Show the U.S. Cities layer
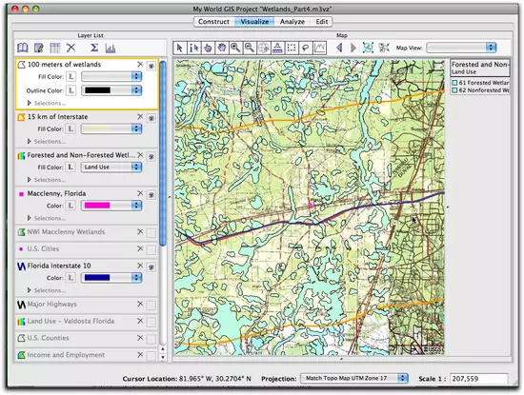This screenshot has height=395, width=524. pyautogui.click(x=151, y=249)
